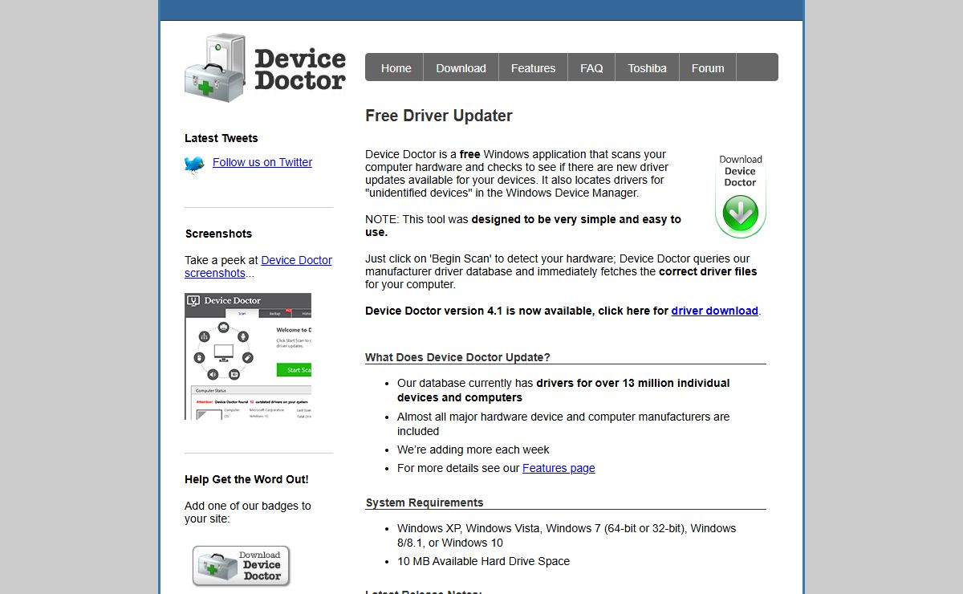Image resolution: width=963 pixels, height=594 pixels.
Task: Click the 'System Requirements' heading
Action: (x=425, y=502)
